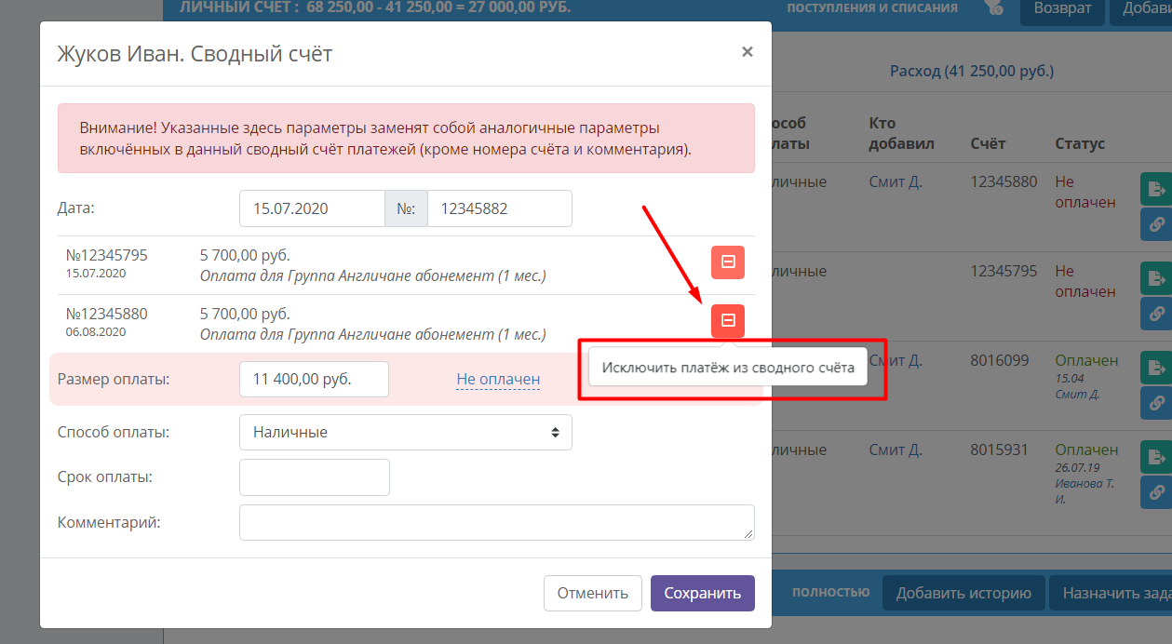Click invoice number 12345795 table cell
The height and width of the screenshot is (644, 1172).
[1004, 271]
